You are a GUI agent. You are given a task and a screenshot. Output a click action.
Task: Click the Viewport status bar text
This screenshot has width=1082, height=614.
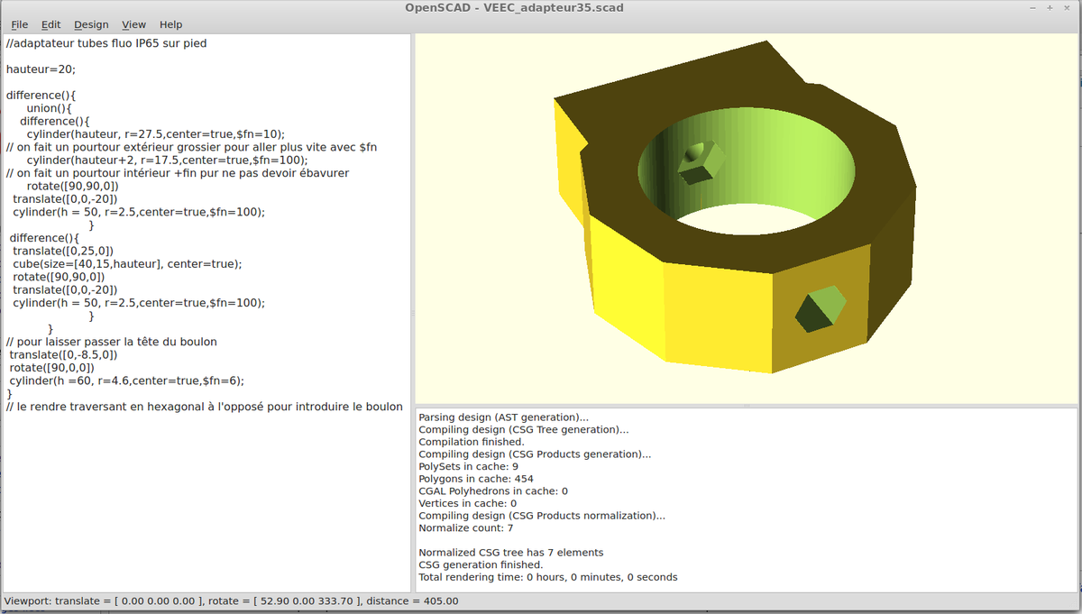pos(231,601)
